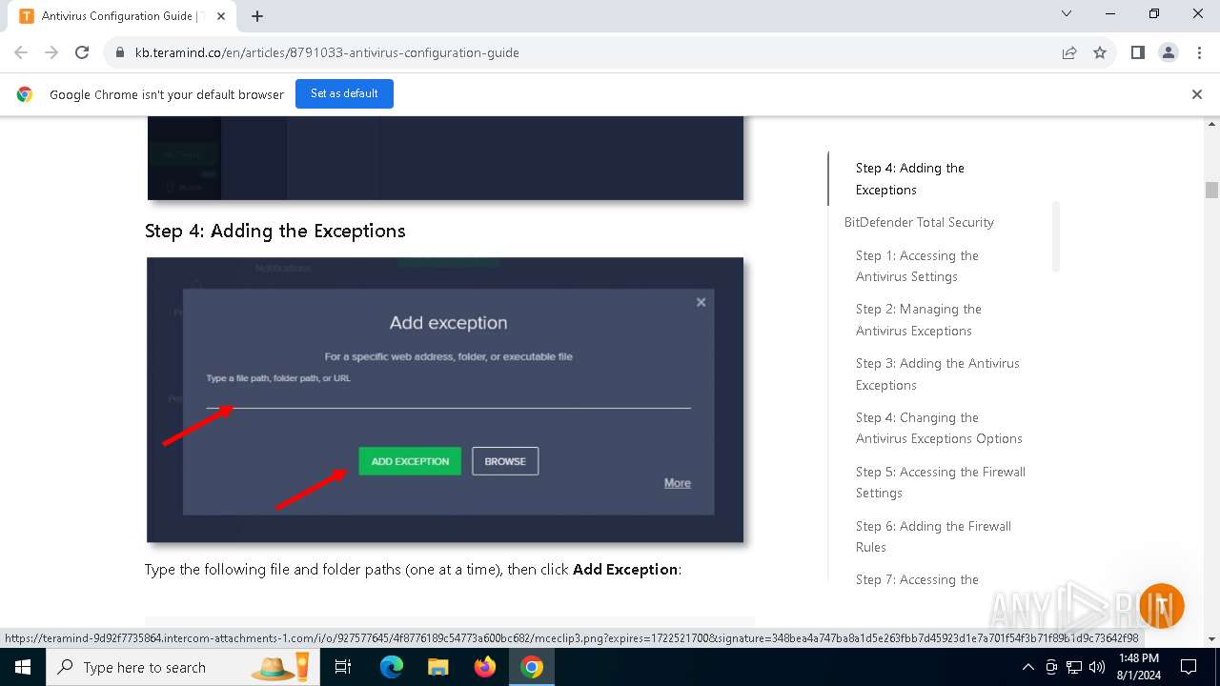1220x686 pixels.
Task: Click the Step 4: Adding the Exceptions heading
Action: point(275,231)
